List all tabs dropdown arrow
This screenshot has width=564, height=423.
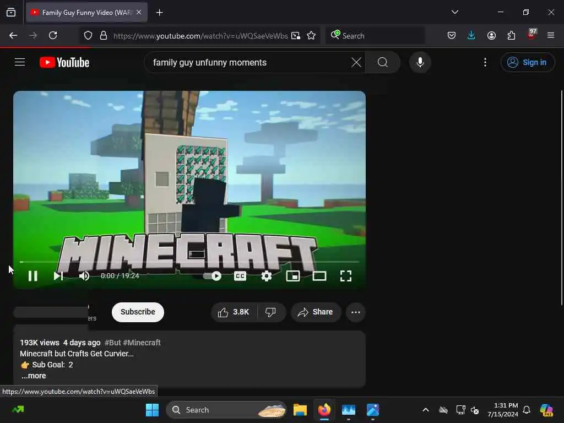tap(454, 12)
